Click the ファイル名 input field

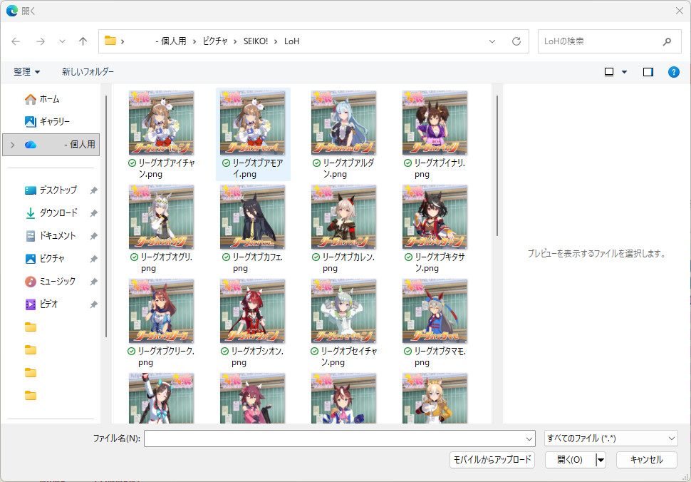click(335, 439)
